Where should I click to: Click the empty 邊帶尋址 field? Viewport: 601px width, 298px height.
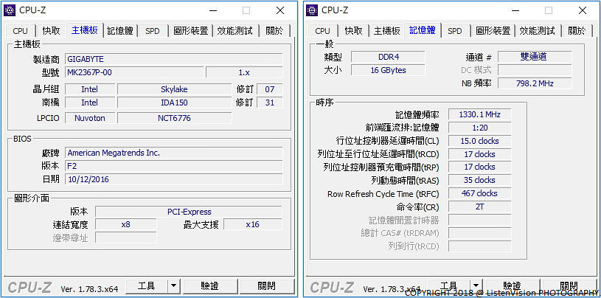[125, 238]
